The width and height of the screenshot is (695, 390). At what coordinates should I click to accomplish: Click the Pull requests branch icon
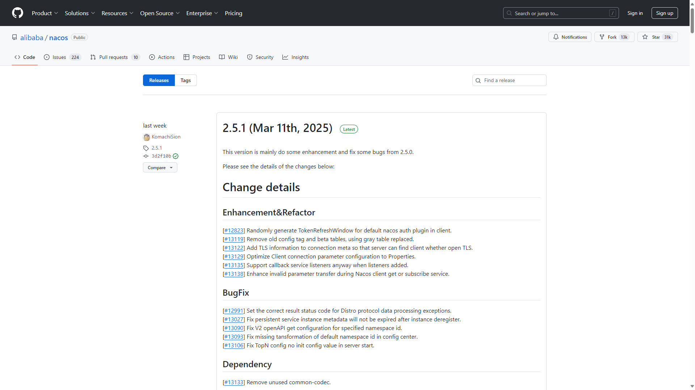(x=93, y=57)
